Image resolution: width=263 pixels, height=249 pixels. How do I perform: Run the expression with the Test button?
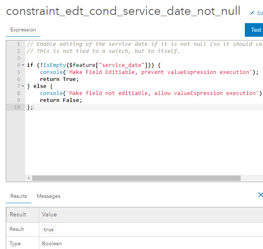coord(256,30)
